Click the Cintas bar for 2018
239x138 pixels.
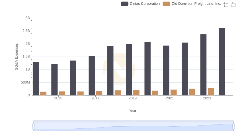pos(110,71)
